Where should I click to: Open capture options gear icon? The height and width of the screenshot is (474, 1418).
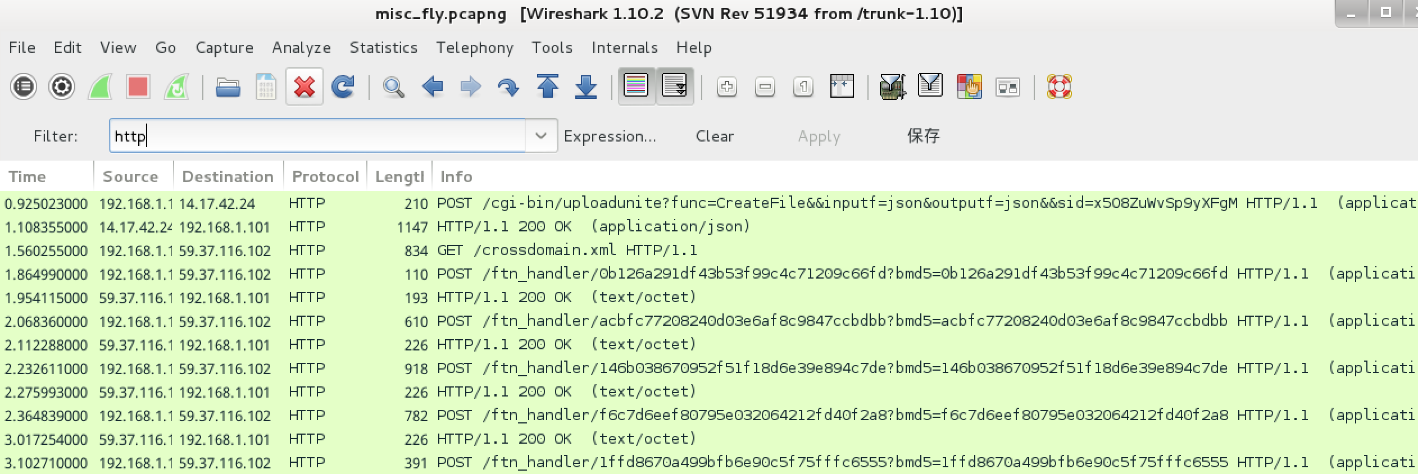tap(61, 87)
